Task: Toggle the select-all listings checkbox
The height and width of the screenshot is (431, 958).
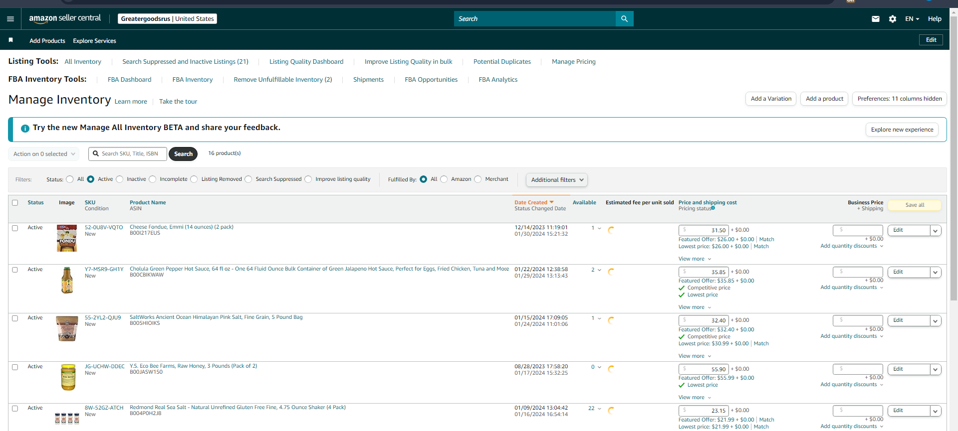Action: (15, 203)
